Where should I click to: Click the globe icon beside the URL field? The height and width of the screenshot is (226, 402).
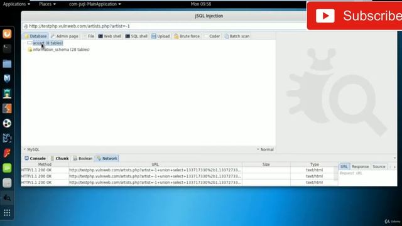tap(26, 26)
